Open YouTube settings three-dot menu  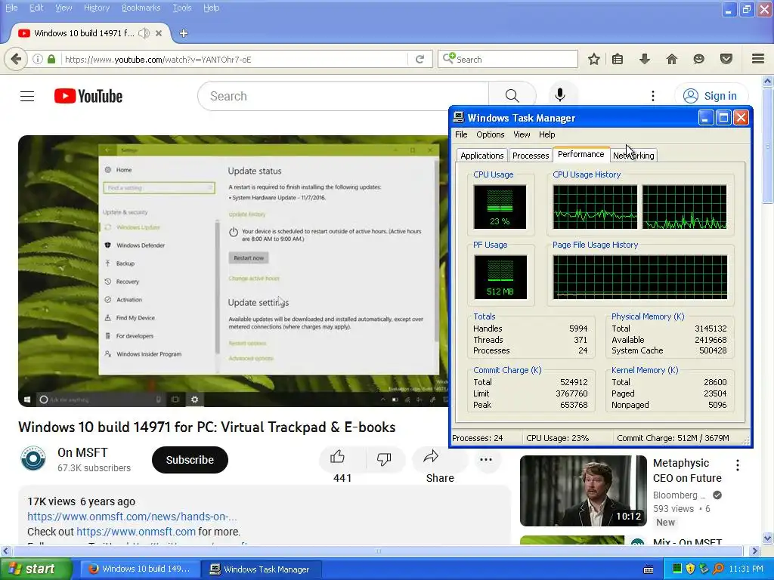(x=652, y=96)
